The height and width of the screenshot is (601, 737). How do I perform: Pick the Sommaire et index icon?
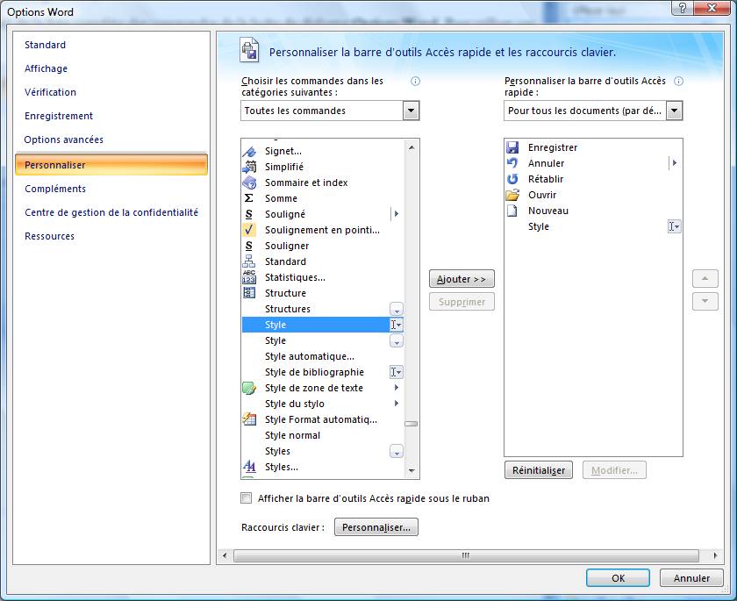click(x=249, y=182)
